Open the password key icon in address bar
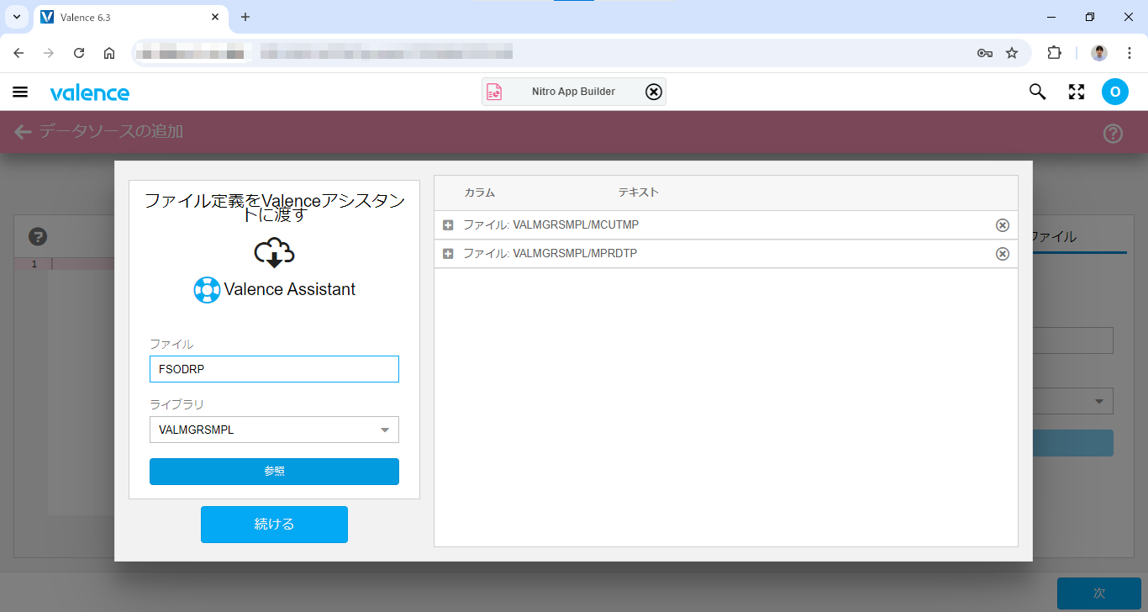1148x612 pixels. click(x=985, y=53)
